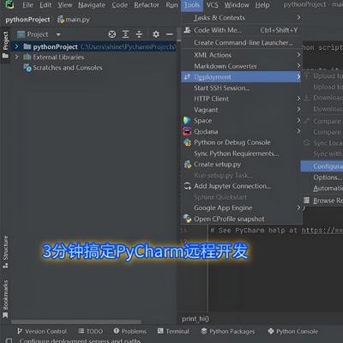Viewport: 343px width, 343px height.
Task: Open the Terminal tool window
Action: coord(173,331)
